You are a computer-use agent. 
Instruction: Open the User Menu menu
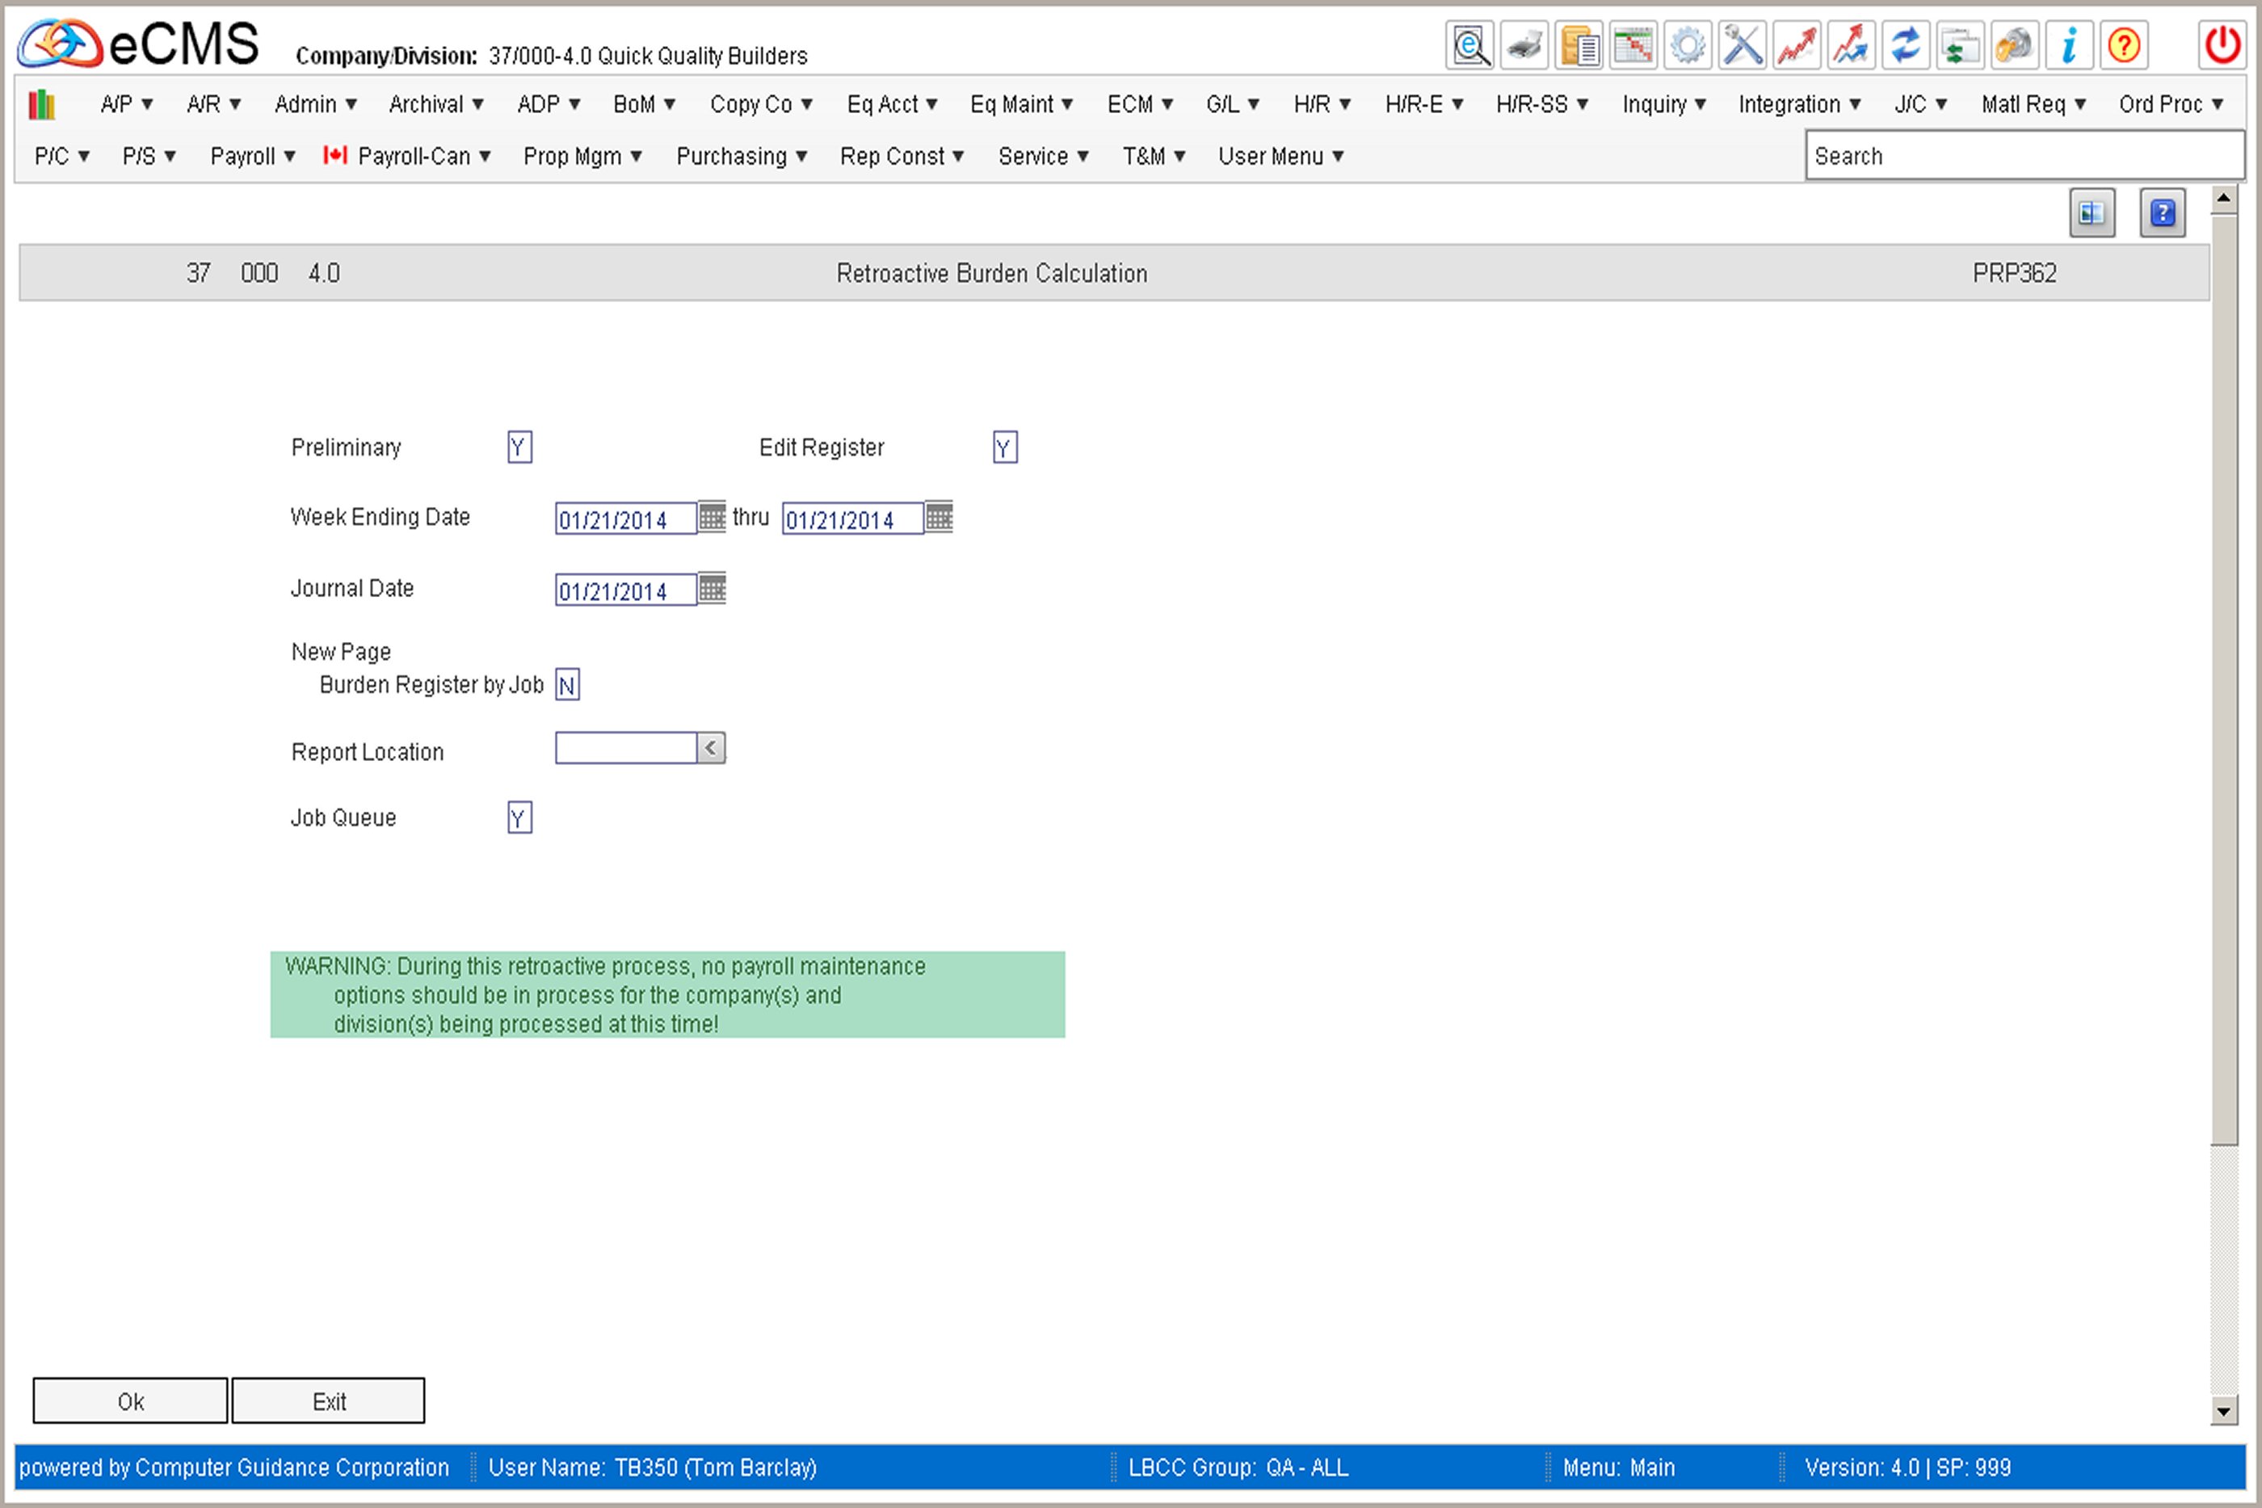coord(1280,156)
